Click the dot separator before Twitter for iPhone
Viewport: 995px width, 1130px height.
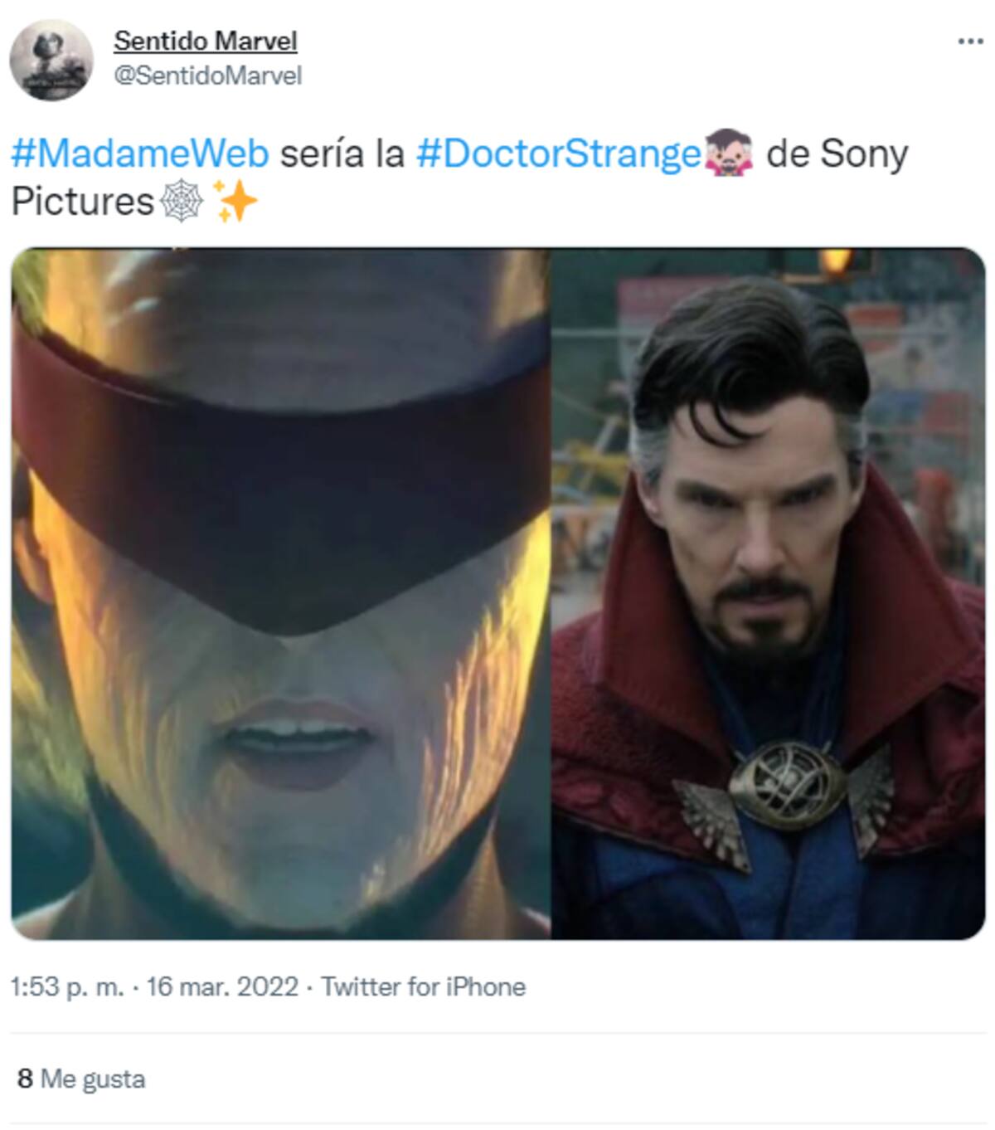[309, 987]
